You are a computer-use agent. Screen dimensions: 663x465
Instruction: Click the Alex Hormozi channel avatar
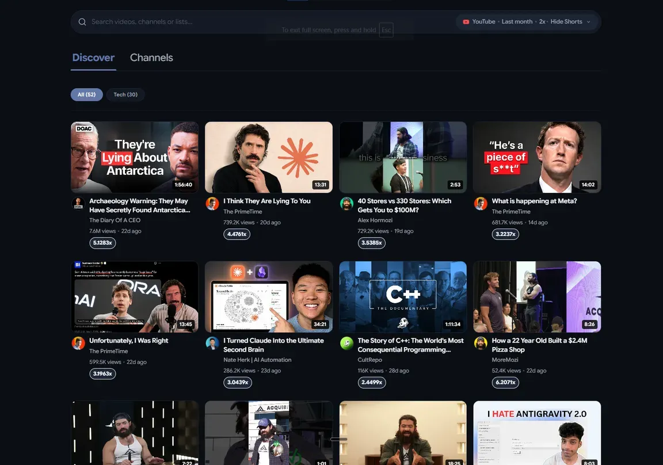346,203
